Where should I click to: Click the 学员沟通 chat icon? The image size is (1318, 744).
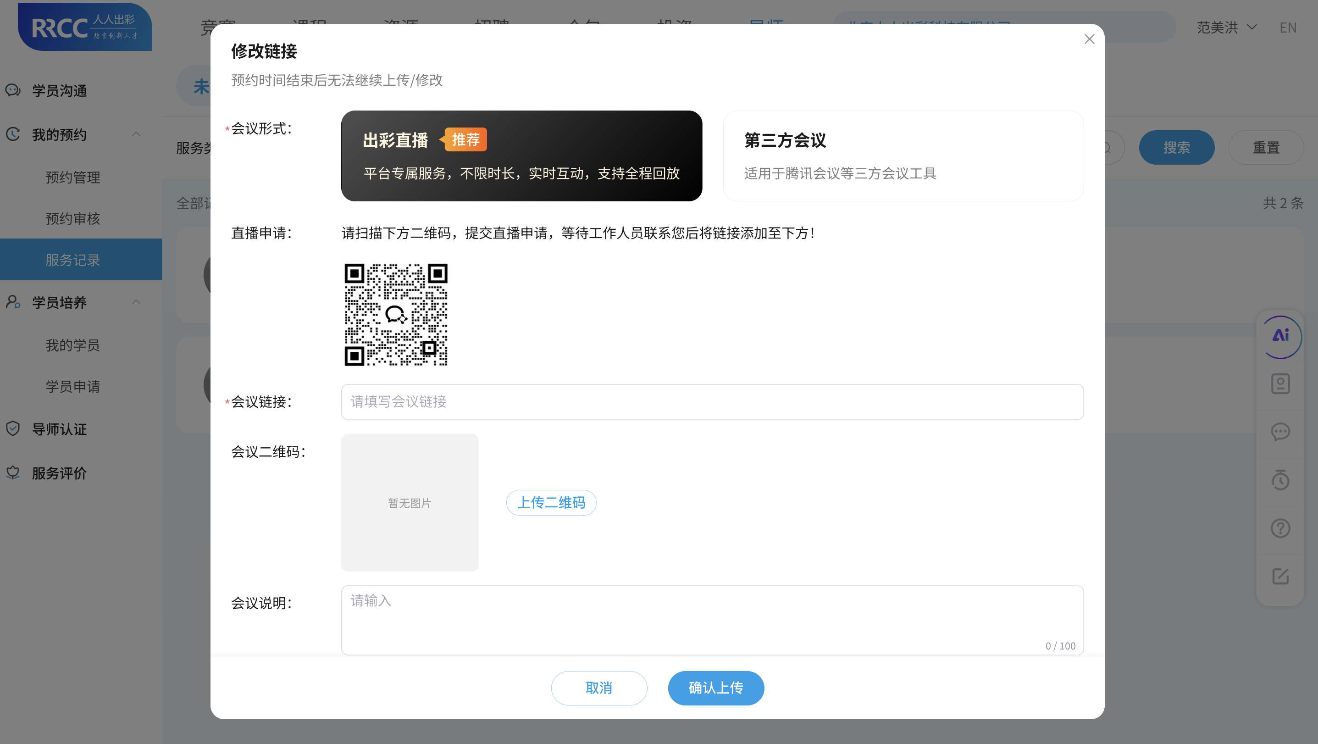[13, 90]
